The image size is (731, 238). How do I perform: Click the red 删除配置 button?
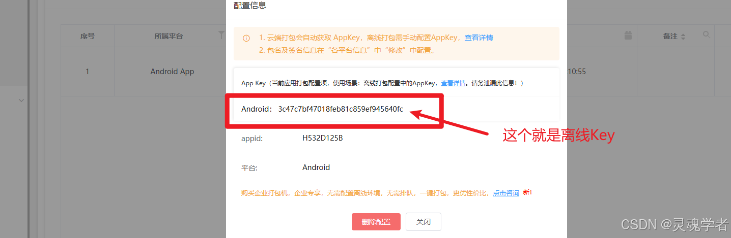click(x=376, y=222)
